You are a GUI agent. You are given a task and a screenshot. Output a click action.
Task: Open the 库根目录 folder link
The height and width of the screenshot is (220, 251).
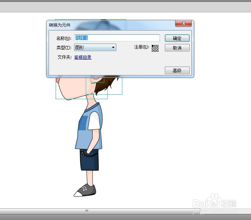tap(83, 57)
